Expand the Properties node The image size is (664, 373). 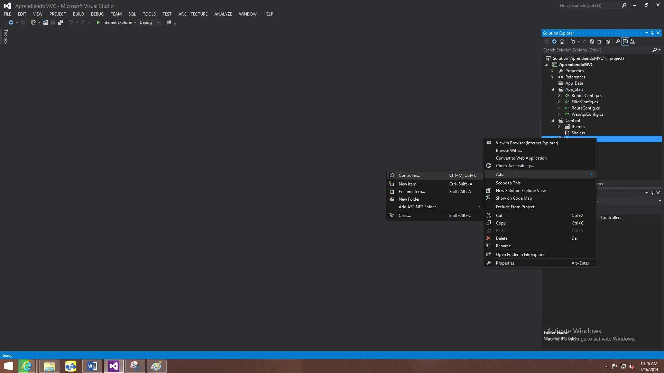(x=553, y=71)
